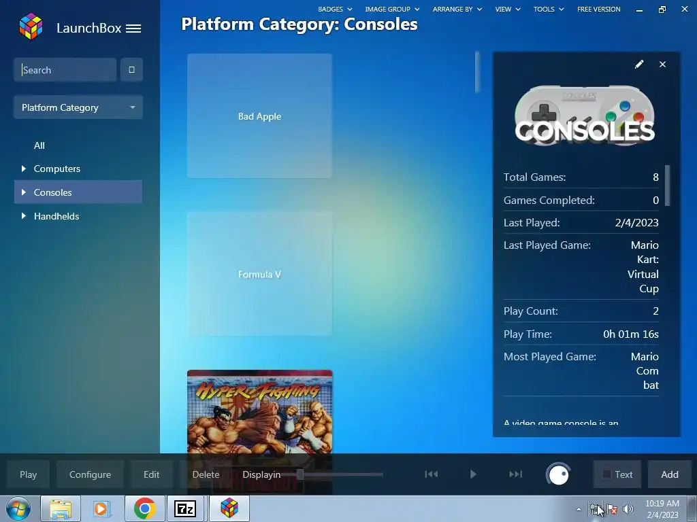Click the 'Total Games:' label
The height and width of the screenshot is (522, 697).
coord(534,177)
